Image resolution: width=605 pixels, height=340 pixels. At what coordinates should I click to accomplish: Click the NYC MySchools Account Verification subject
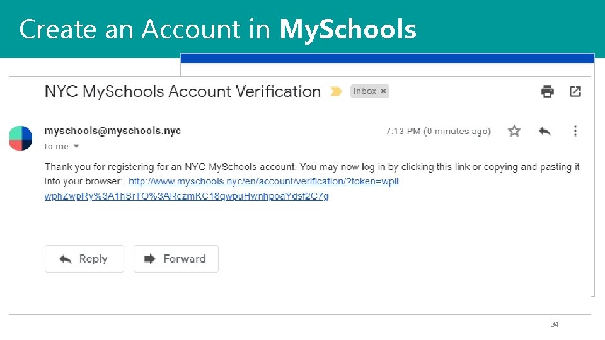click(183, 91)
